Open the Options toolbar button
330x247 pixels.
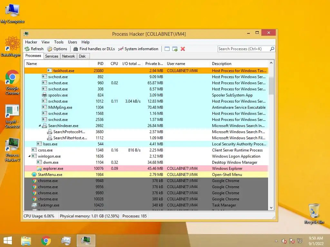pos(57,49)
